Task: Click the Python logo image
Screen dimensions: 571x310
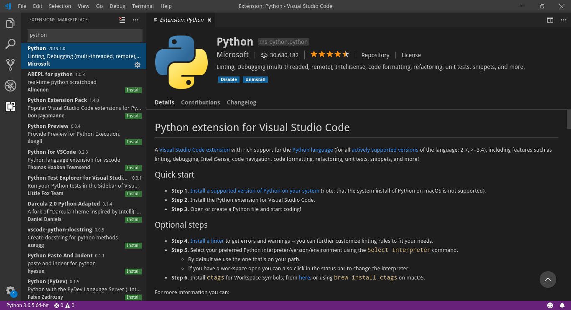Action: (x=181, y=62)
